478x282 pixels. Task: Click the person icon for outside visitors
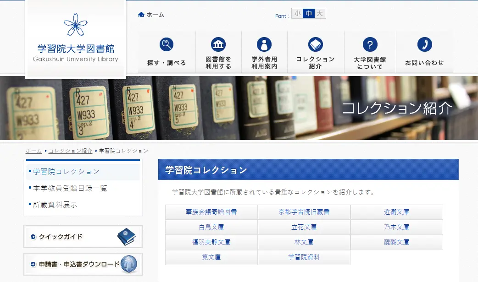(x=264, y=44)
